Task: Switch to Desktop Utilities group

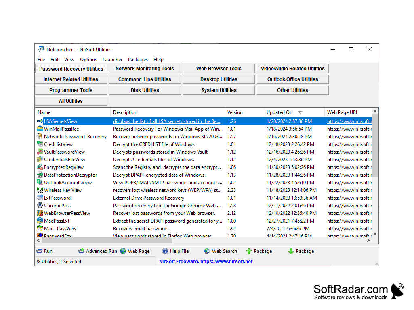Action: (219, 79)
